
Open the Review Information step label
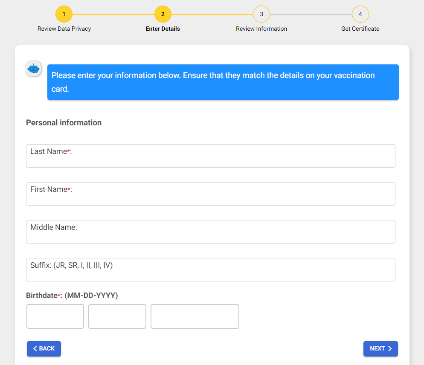261,29
